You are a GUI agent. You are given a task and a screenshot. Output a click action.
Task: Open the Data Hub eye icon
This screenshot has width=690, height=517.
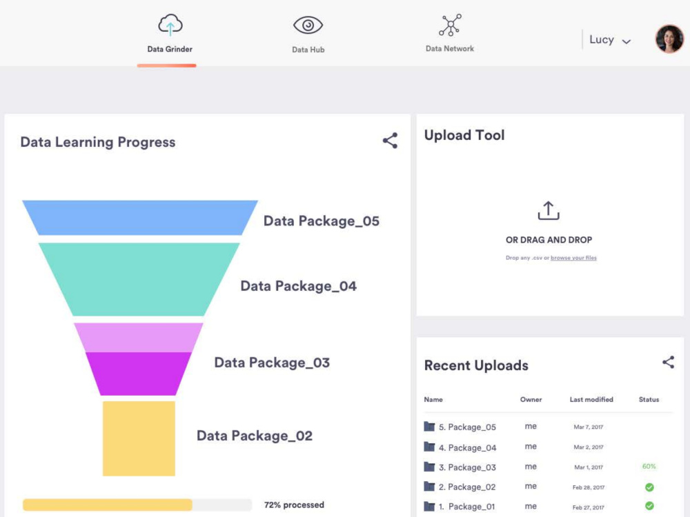tap(308, 25)
